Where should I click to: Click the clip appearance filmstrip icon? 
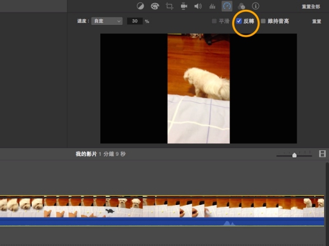click(322, 154)
